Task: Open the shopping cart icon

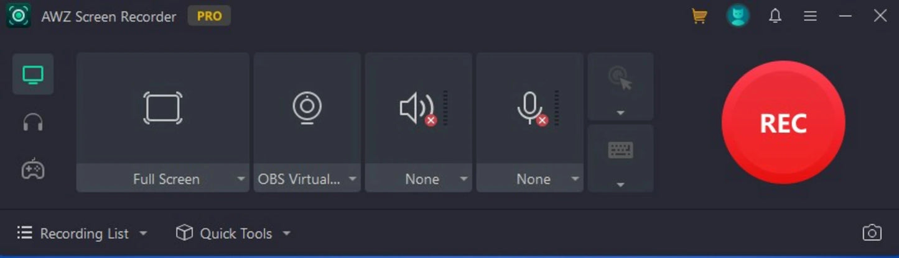Action: (x=699, y=16)
